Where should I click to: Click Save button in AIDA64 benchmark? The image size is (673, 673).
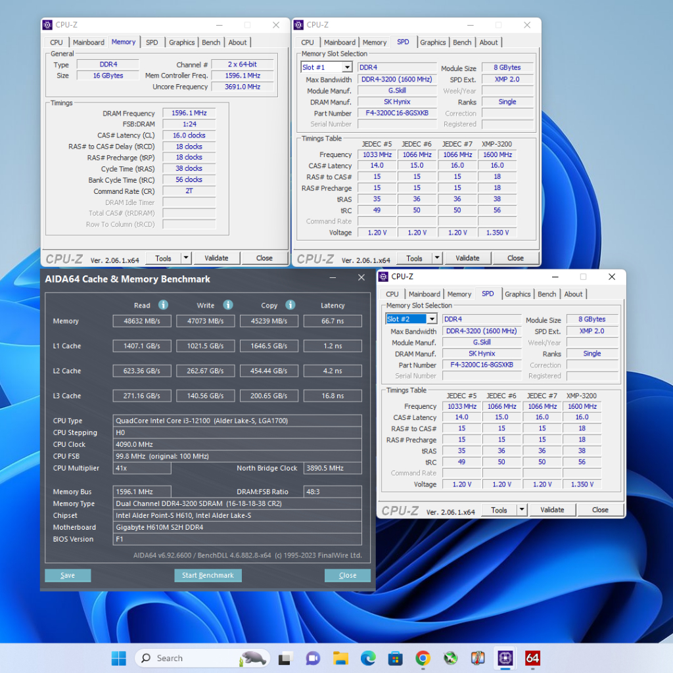tap(68, 576)
